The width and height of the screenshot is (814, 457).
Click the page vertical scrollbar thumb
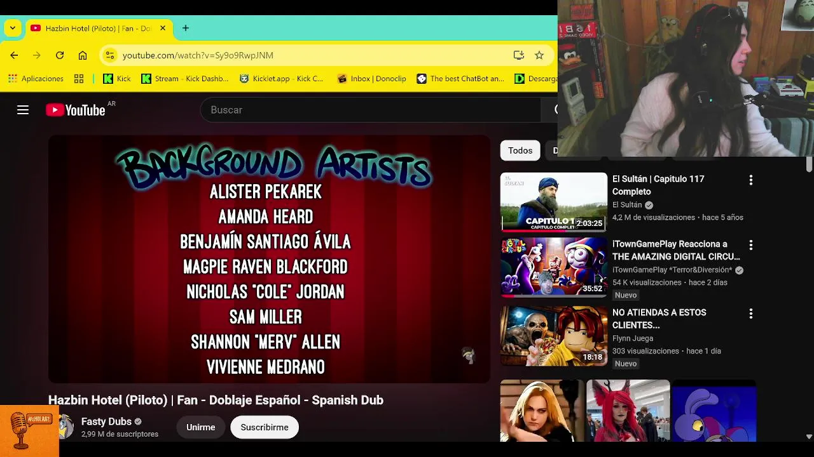(809, 164)
